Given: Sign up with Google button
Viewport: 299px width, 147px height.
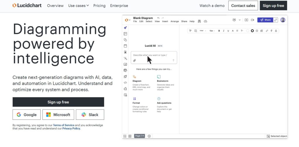Looking at the screenshot, I should (x=27, y=115).
